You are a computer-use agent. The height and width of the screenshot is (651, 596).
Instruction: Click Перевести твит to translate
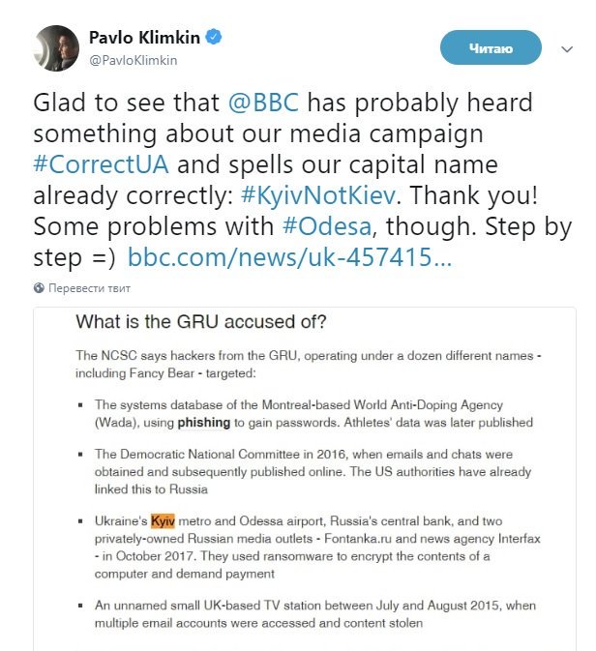click(90, 288)
